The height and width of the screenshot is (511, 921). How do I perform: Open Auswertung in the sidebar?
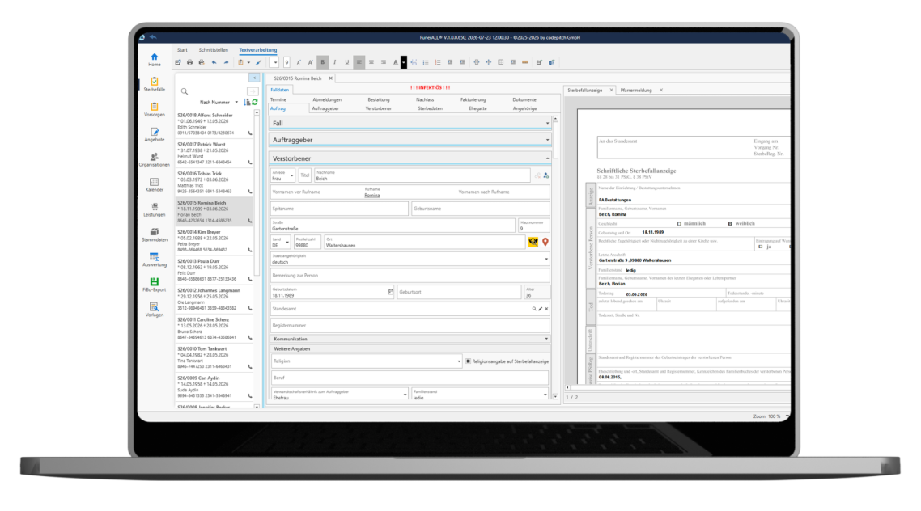click(x=154, y=260)
